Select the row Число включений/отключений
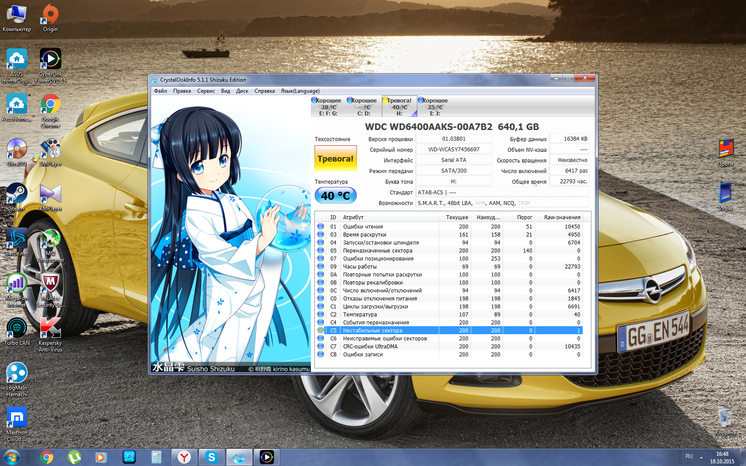 tap(448, 291)
